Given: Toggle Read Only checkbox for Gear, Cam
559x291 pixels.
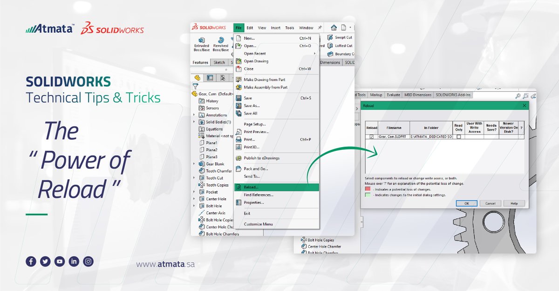Looking at the screenshot, I should tap(458, 137).
